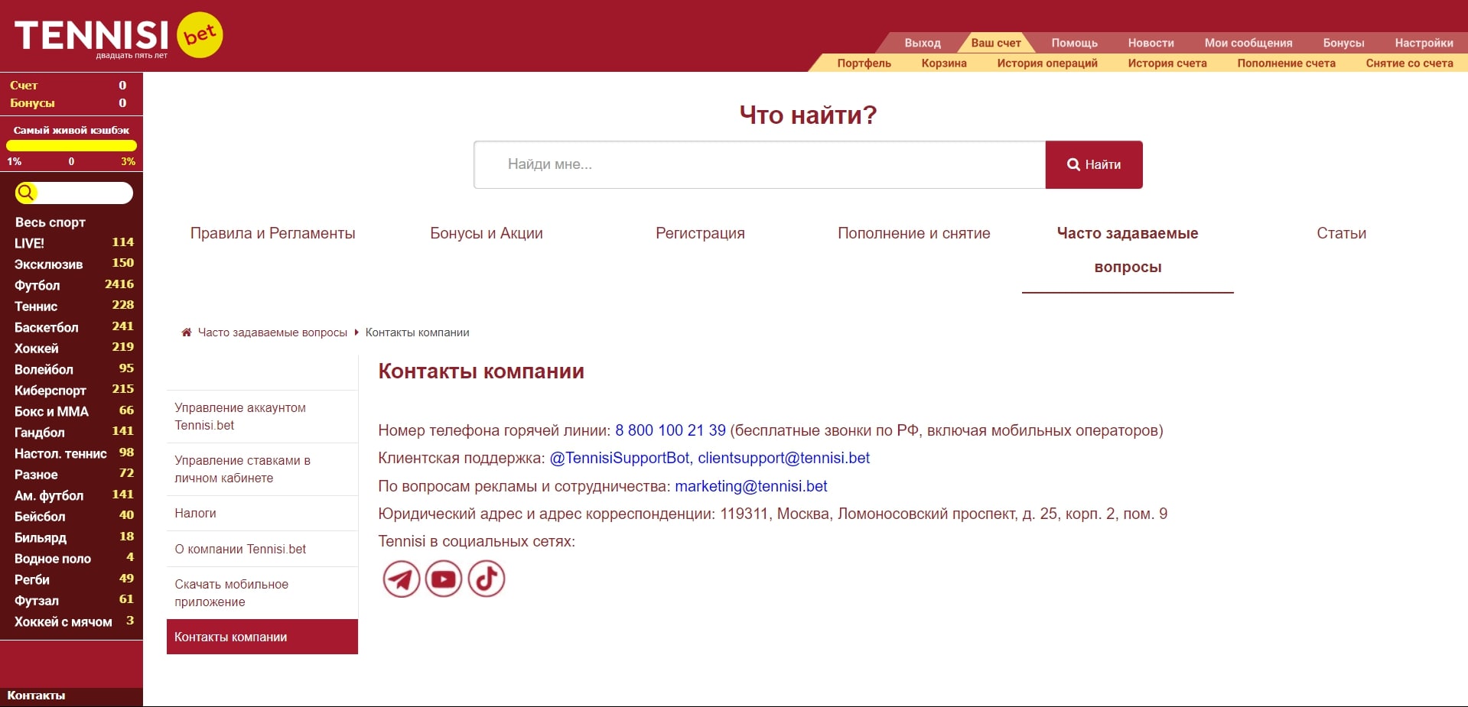Click the home icon in breadcrumbs

pos(186,332)
